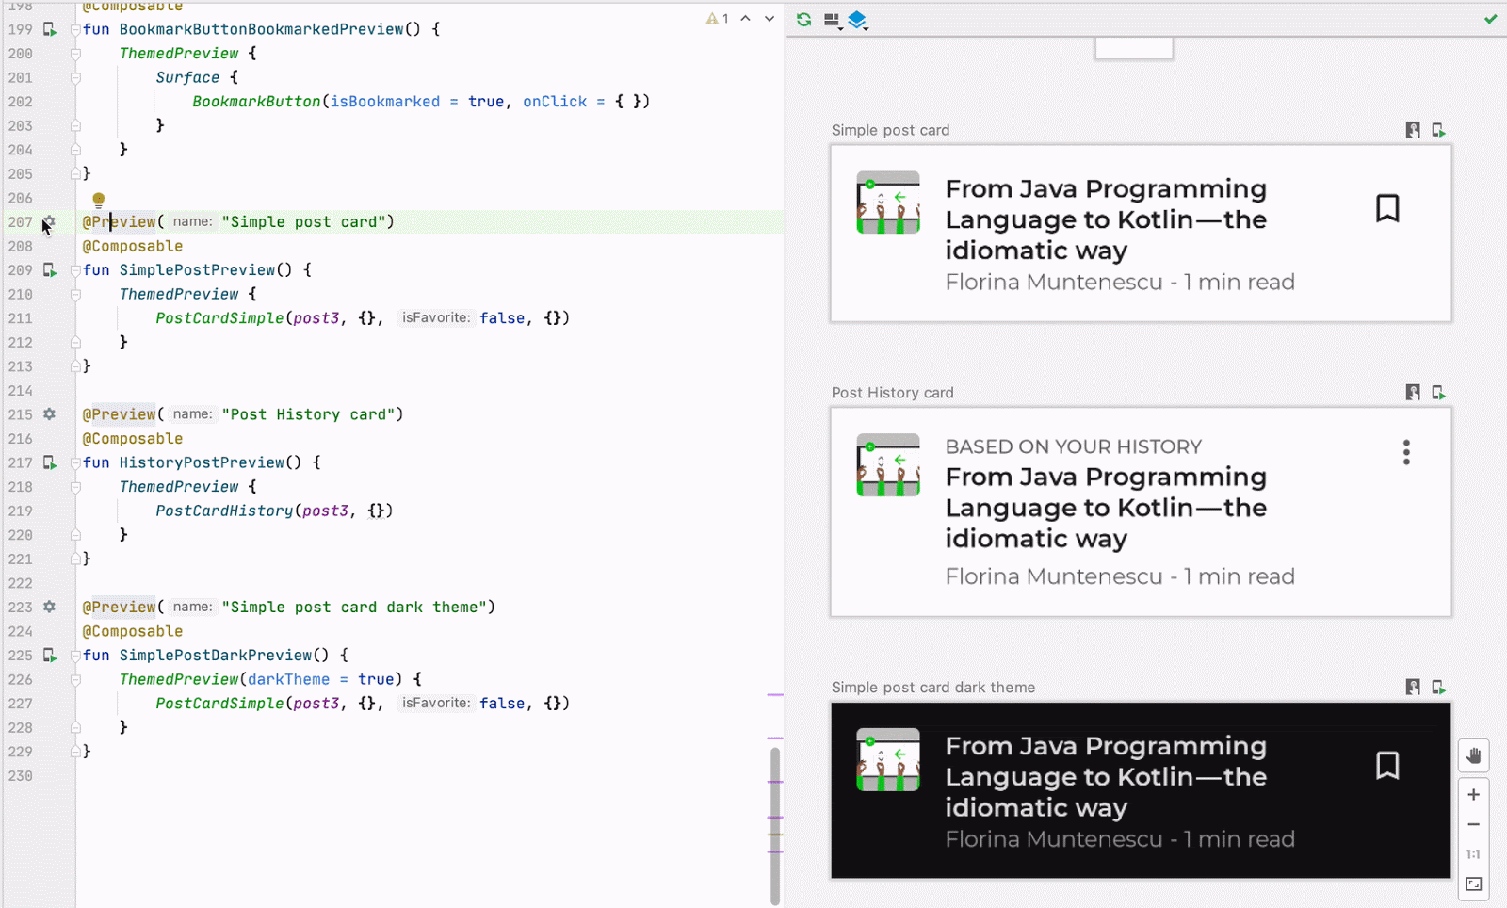This screenshot has height=908, width=1507.
Task: Deploy Simple post card preview to device
Action: pos(1438,130)
